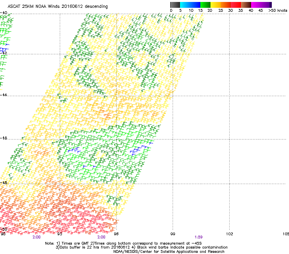
Task: Click the 'Data buffer is 22 hrs' note line
Action: click(x=142, y=247)
